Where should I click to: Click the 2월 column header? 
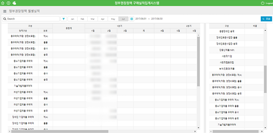click(x=109, y=31)
